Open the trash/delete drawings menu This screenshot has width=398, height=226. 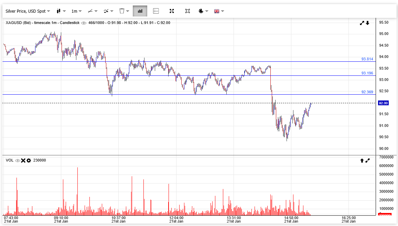pyautogui.click(x=124, y=11)
